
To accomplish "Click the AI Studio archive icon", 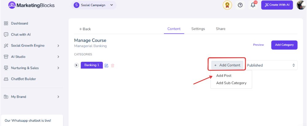I will coord(6,57).
